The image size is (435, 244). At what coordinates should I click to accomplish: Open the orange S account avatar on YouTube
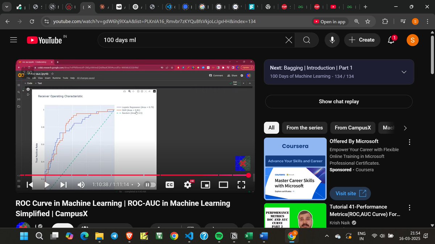[x=413, y=40]
